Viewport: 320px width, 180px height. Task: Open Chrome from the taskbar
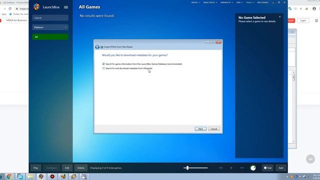[x=9, y=176]
